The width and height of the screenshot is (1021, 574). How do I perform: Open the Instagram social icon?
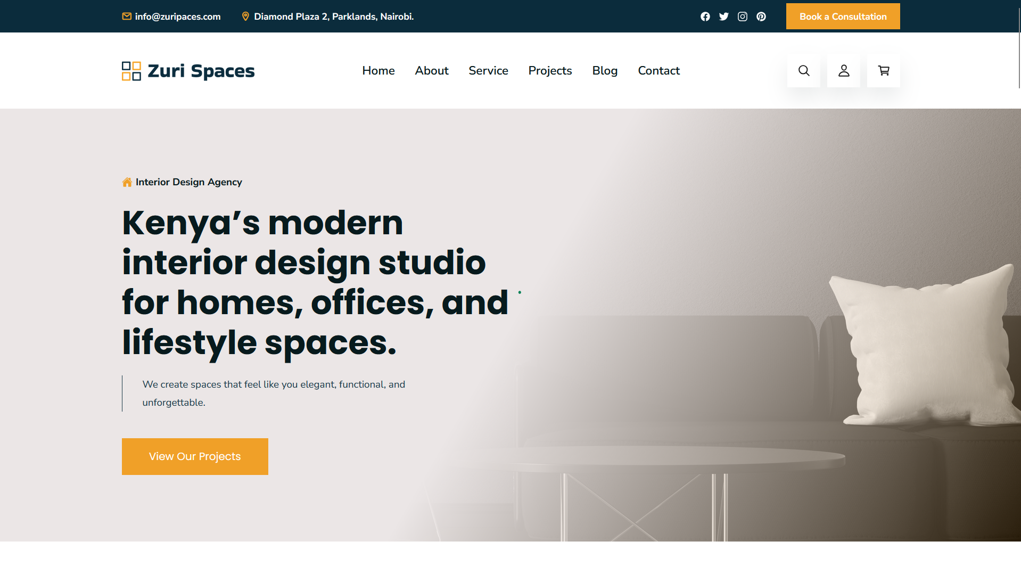[x=742, y=17]
